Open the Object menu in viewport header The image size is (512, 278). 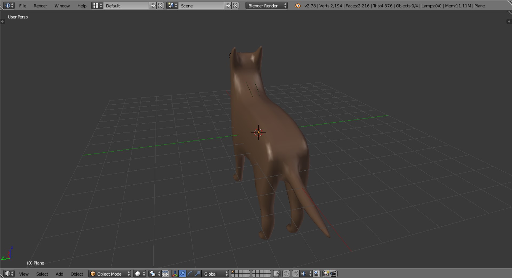point(77,274)
